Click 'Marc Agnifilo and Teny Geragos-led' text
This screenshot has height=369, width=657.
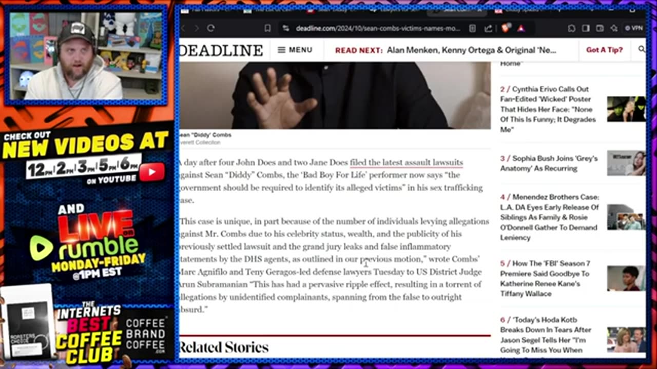tap(244, 272)
